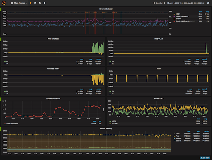212x160 pixels.
Task: Click the Router Conntrack red line peak
Action: [101, 104]
